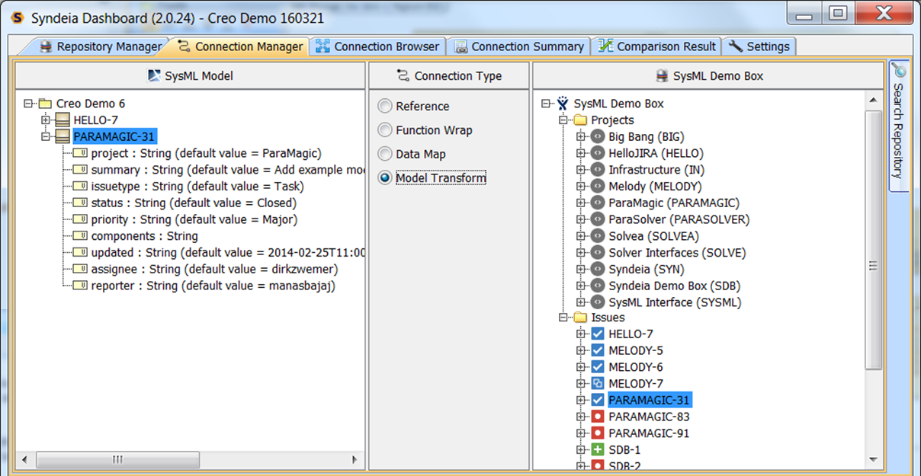This screenshot has height=476, width=921.
Task: Collapse the SysML Demo Box root node
Action: 546,104
